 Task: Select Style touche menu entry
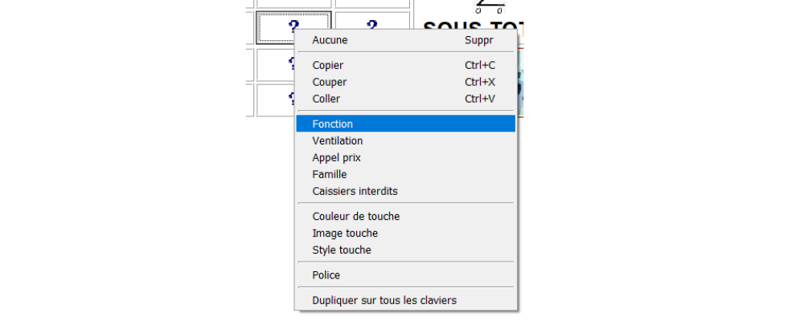pyautogui.click(x=341, y=250)
